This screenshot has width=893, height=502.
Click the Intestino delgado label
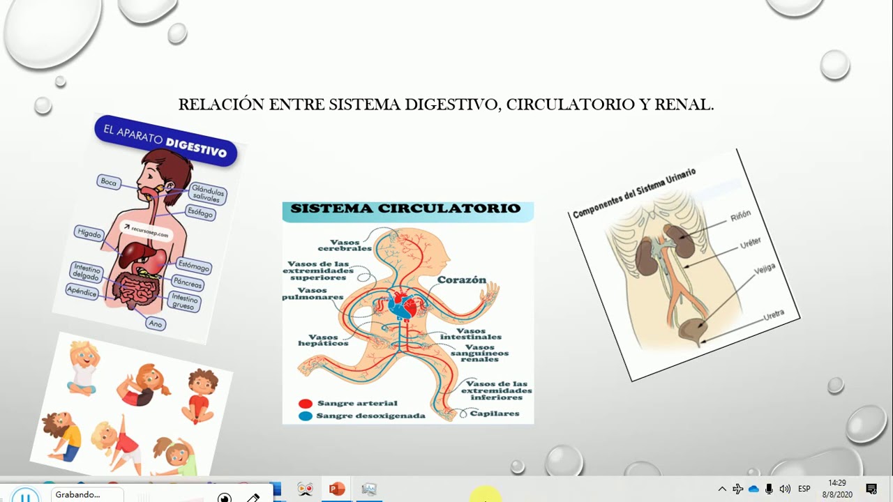click(87, 272)
